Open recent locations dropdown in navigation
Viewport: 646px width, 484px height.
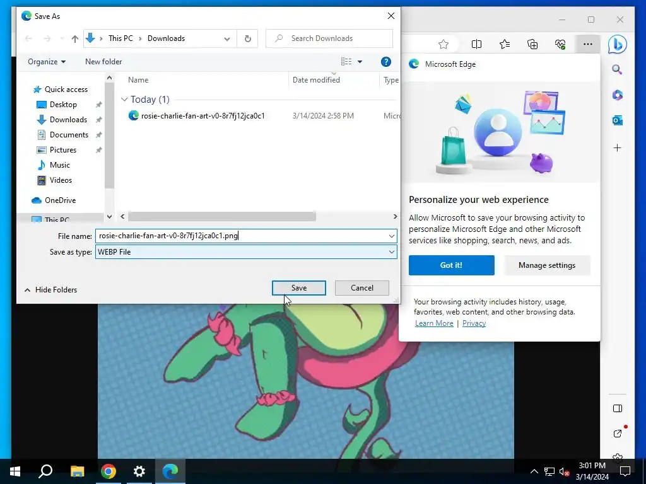pos(62,38)
